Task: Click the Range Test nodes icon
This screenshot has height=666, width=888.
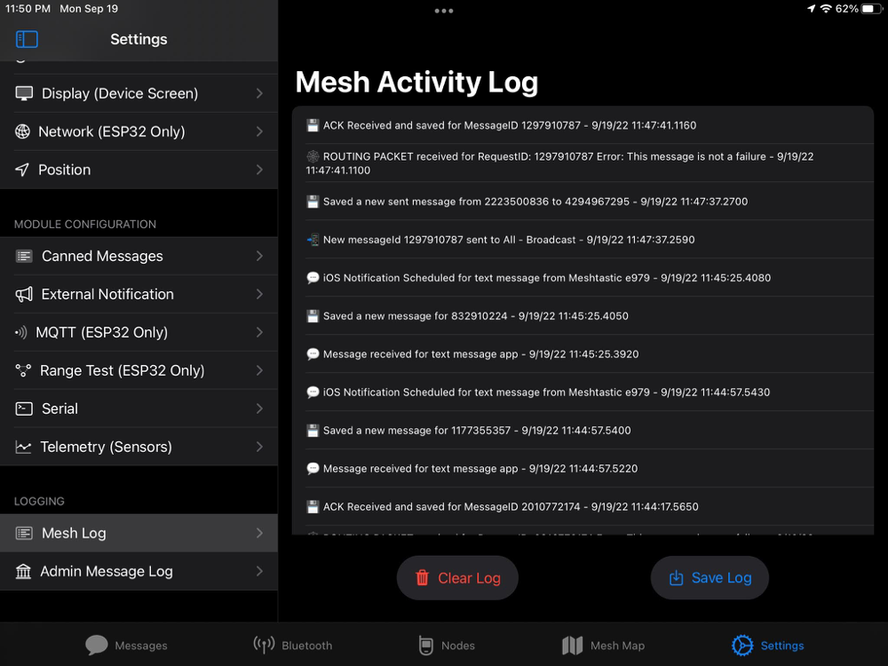Action: 23,370
